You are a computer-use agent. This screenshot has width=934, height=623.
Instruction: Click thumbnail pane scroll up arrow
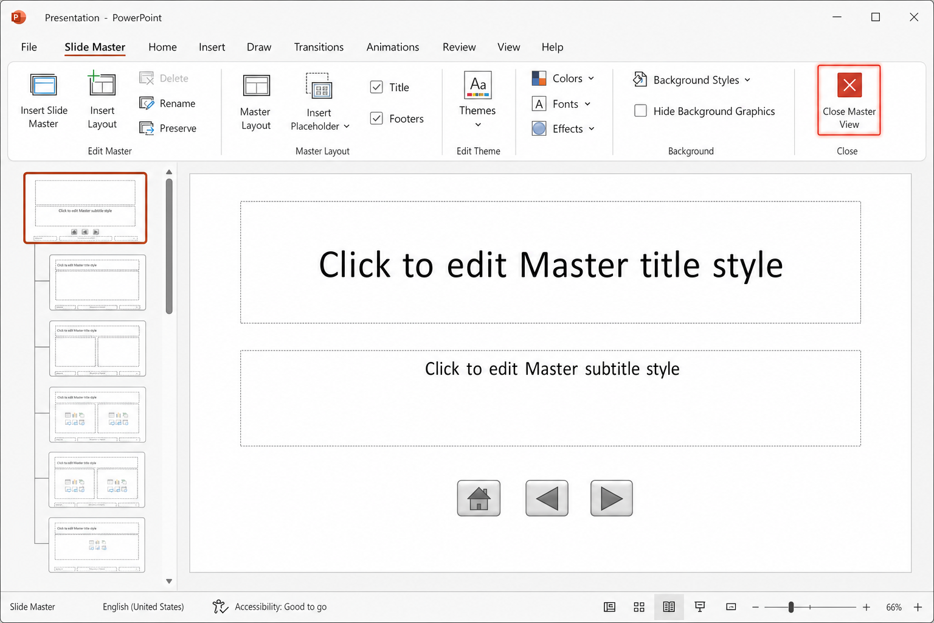(x=169, y=172)
